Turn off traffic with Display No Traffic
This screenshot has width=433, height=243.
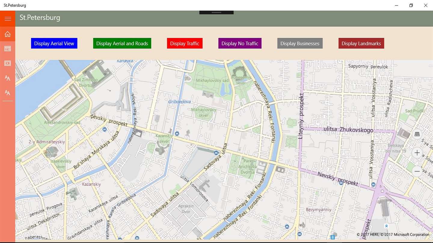[x=240, y=43]
